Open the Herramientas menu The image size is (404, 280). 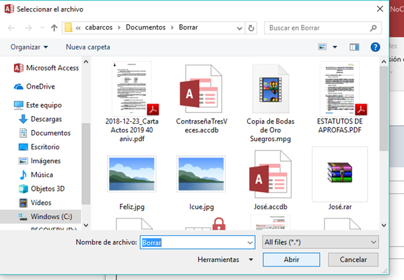[x=225, y=260]
